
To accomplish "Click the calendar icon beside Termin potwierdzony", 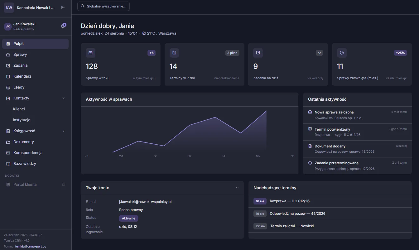I will (310, 129).
